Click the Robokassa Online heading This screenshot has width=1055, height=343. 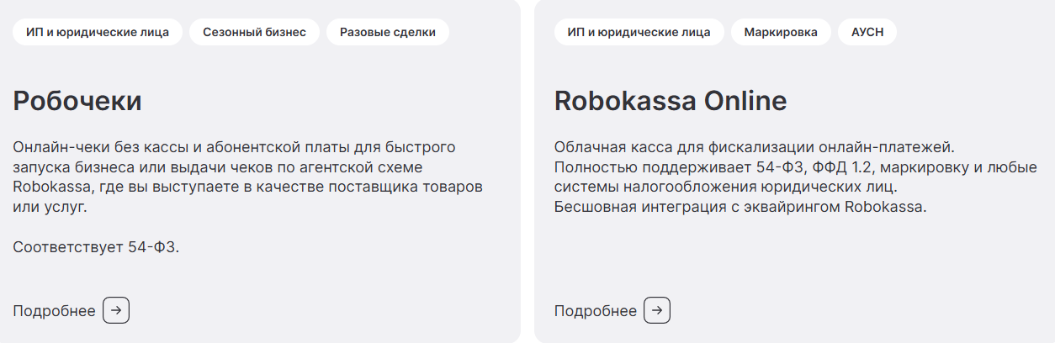tap(671, 101)
